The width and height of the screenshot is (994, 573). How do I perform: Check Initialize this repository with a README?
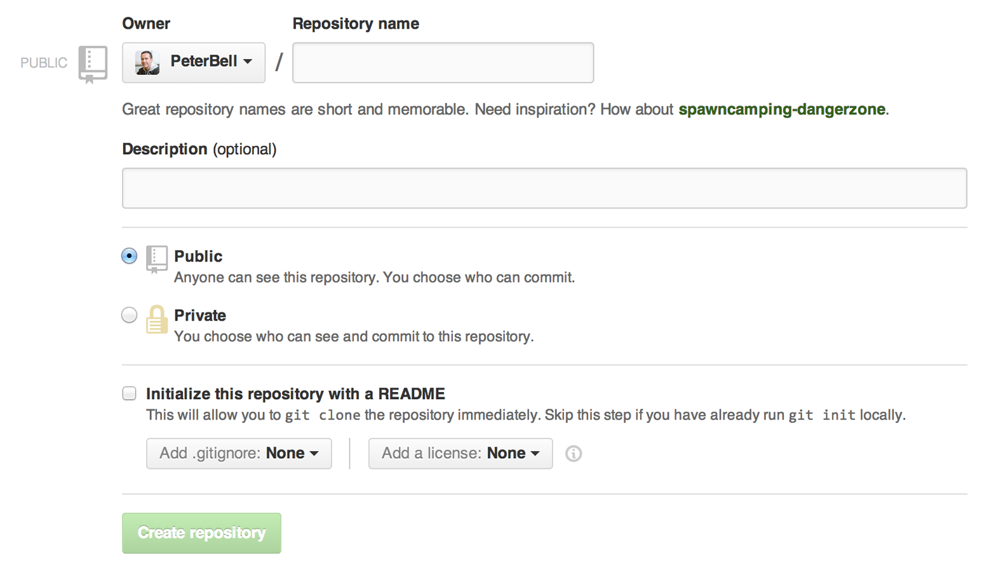click(129, 393)
